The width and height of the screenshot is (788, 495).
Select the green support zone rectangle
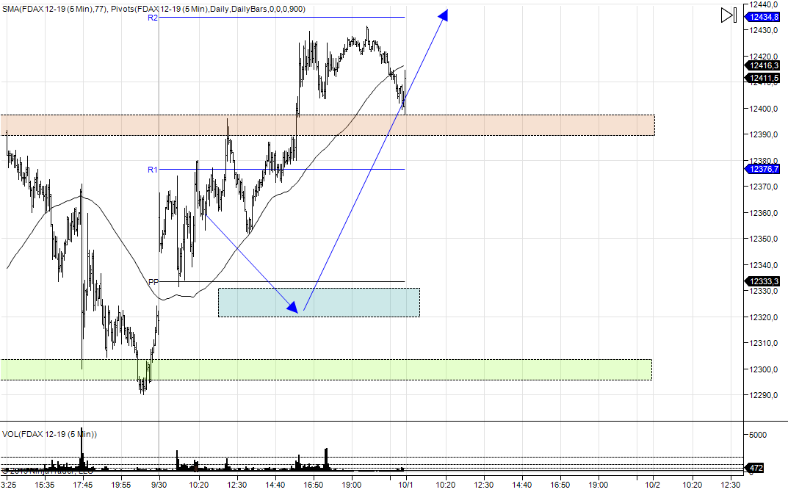[x=441, y=369]
